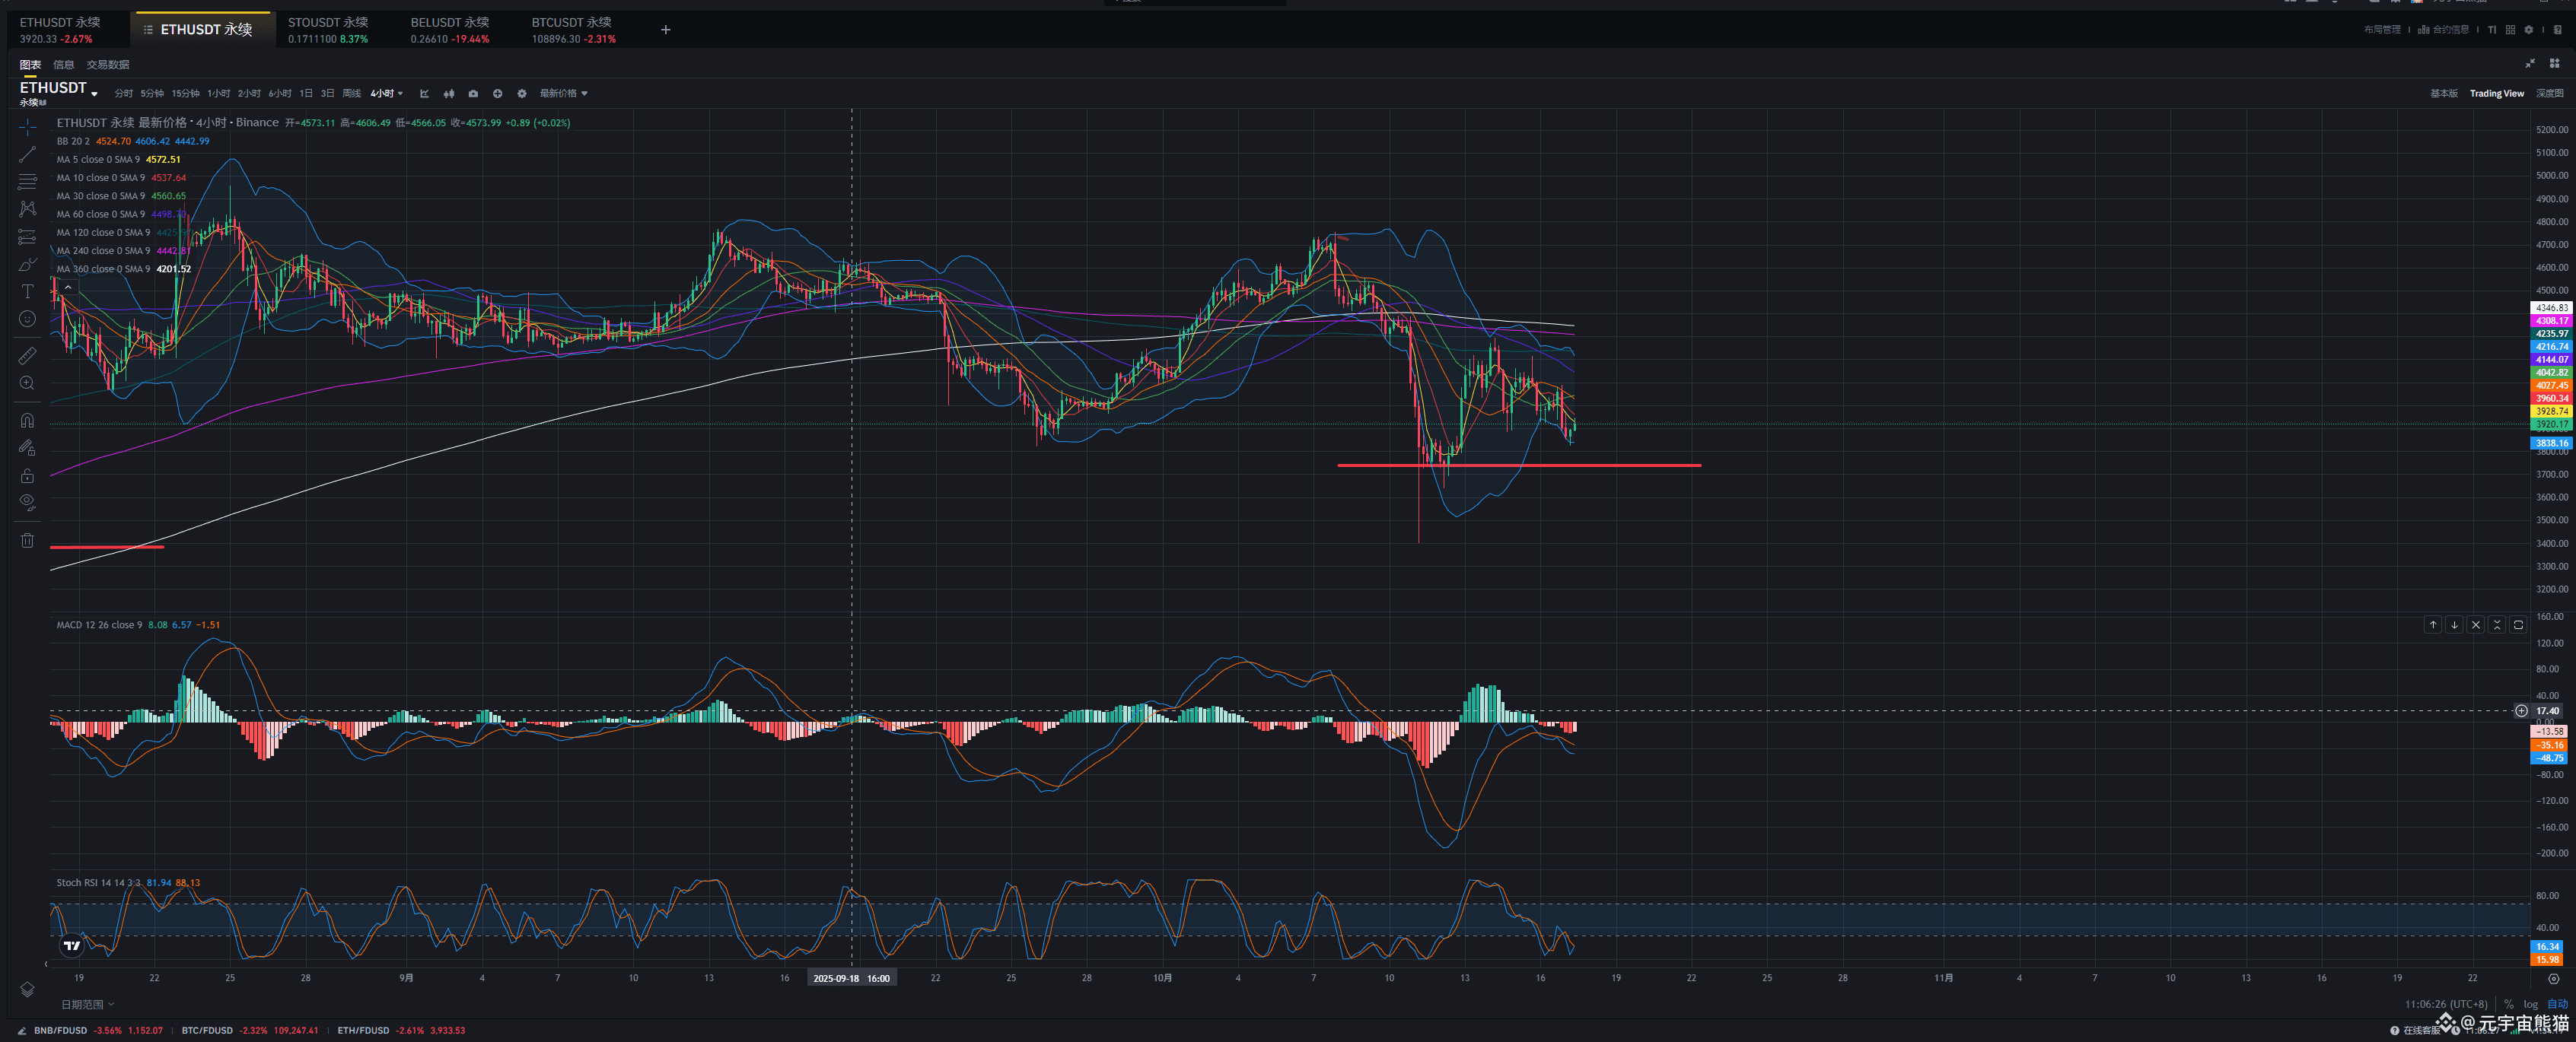Switch chart to Trading View mode
The width and height of the screenshot is (2576, 1042).
pos(2496,93)
